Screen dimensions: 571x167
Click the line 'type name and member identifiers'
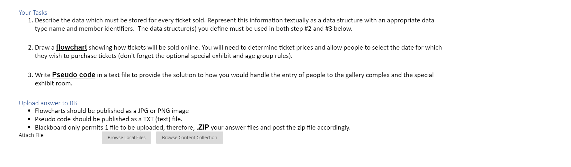click(193, 28)
